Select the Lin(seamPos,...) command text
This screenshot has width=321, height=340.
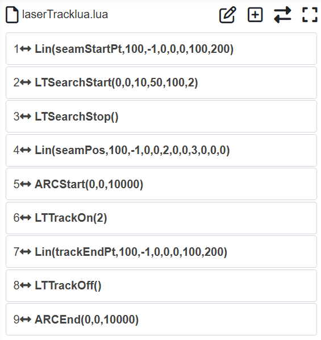click(132, 150)
